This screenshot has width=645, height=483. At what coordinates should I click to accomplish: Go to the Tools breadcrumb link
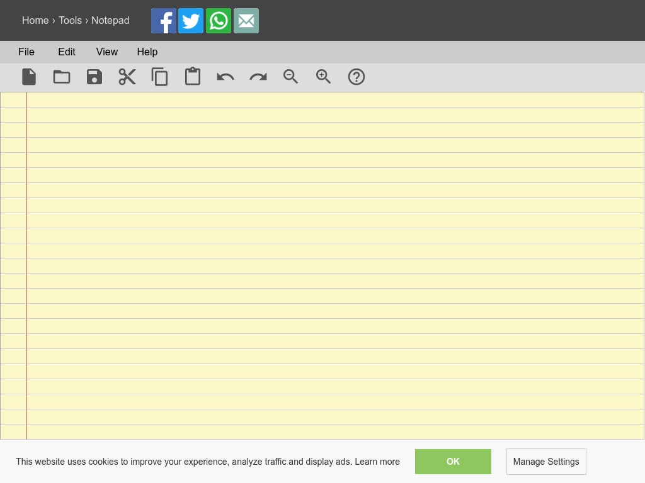71,20
